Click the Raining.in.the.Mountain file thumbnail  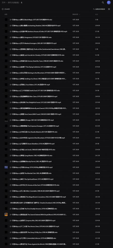tap(6, 73)
